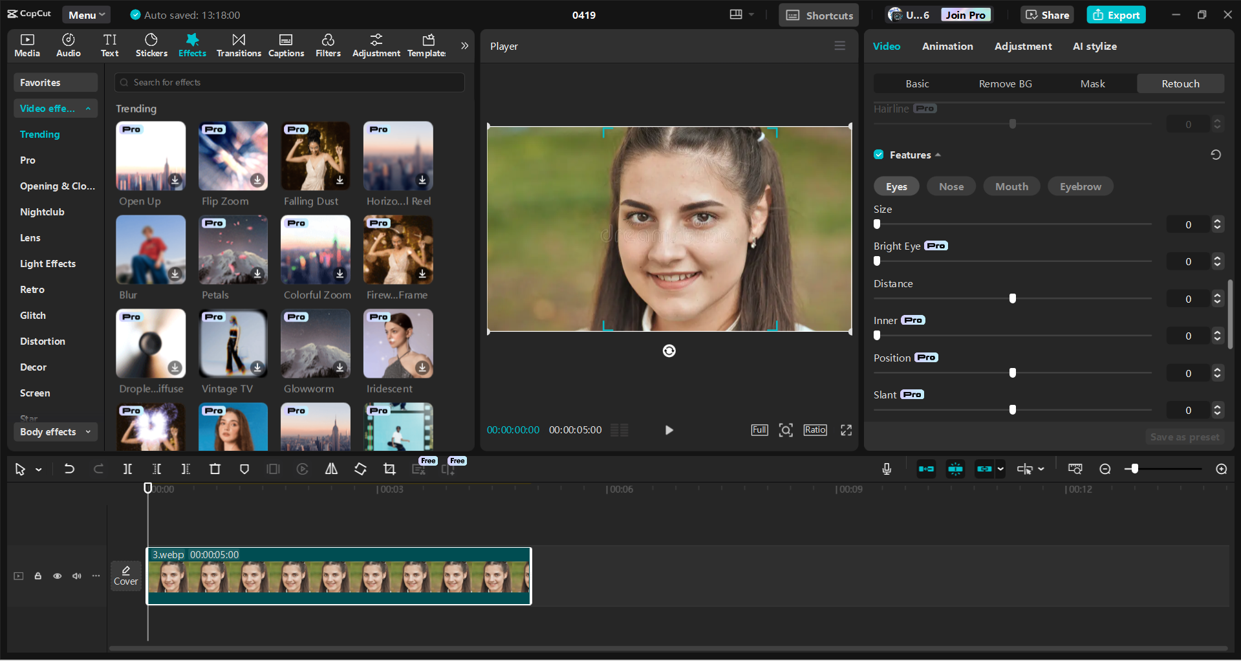Select the Effects panel icon
The height and width of the screenshot is (661, 1241).
(x=192, y=45)
